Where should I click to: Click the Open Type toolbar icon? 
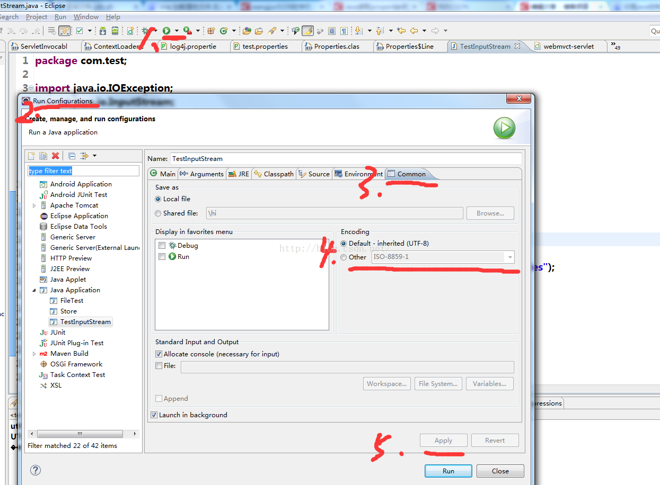247,31
